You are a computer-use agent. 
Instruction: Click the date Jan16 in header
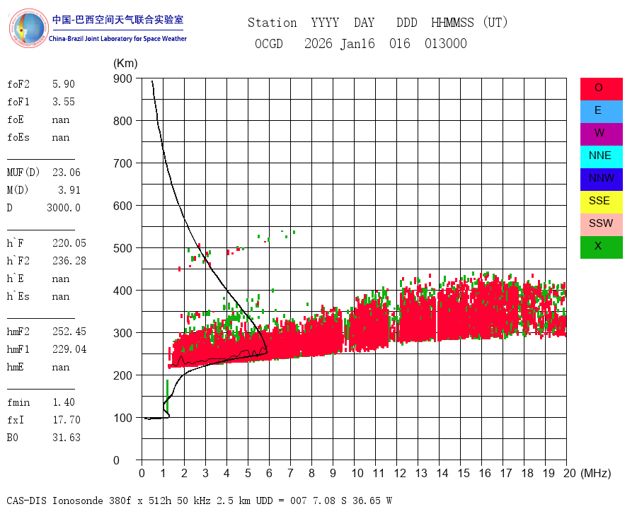357,43
